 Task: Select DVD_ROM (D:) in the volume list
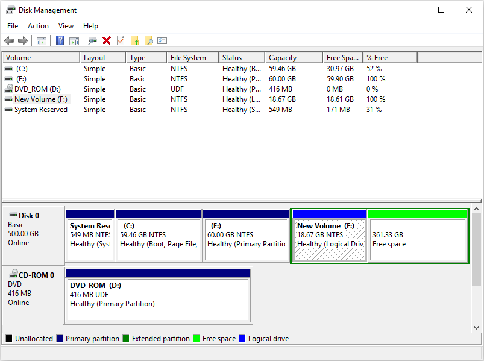pyautogui.click(x=37, y=89)
